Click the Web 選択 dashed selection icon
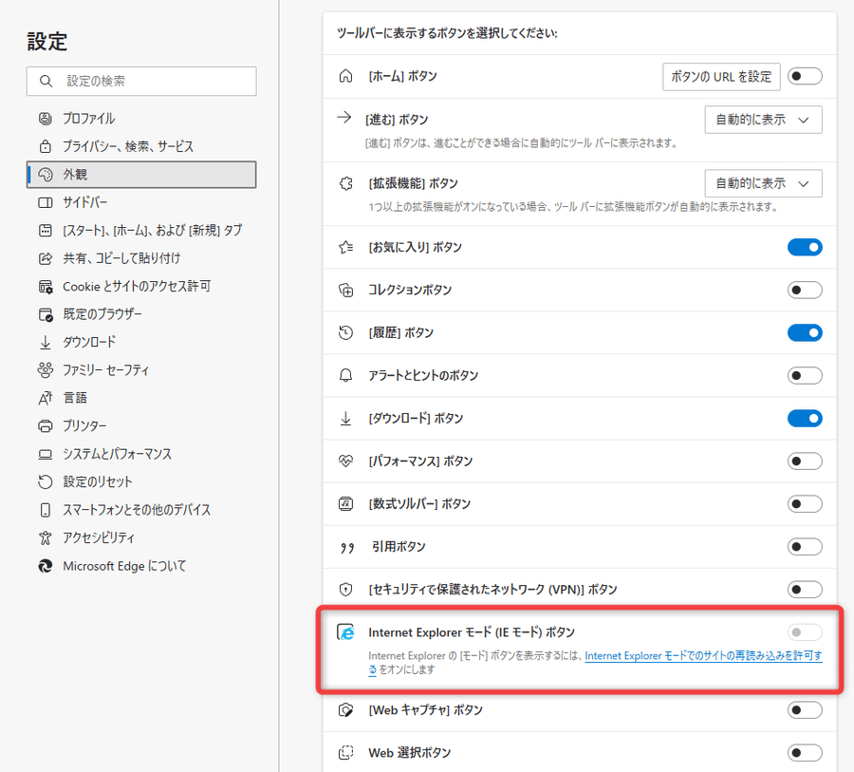Viewport: 854px width, 772px height. coord(345,753)
